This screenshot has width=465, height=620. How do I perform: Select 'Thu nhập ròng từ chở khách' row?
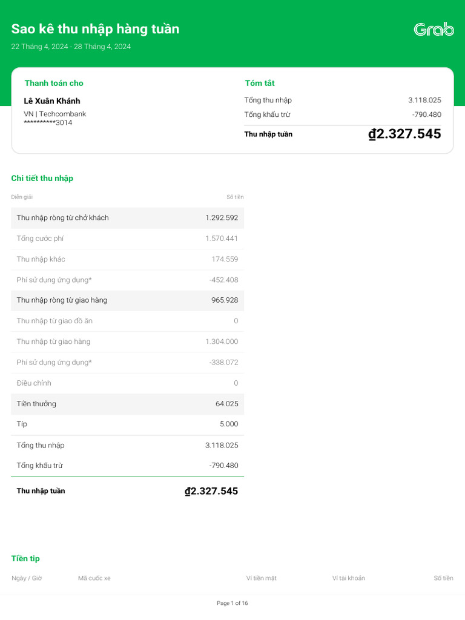pyautogui.click(x=127, y=218)
